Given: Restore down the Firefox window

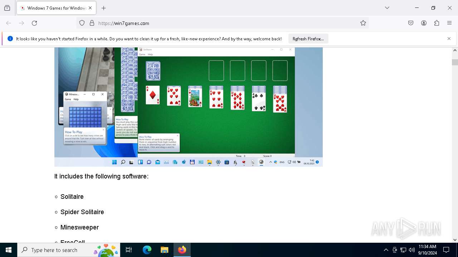Looking at the screenshot, I should point(433,8).
